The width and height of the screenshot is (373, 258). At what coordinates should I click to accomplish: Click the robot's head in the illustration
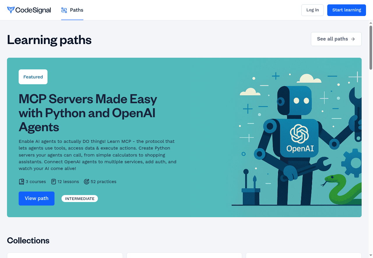295,101
